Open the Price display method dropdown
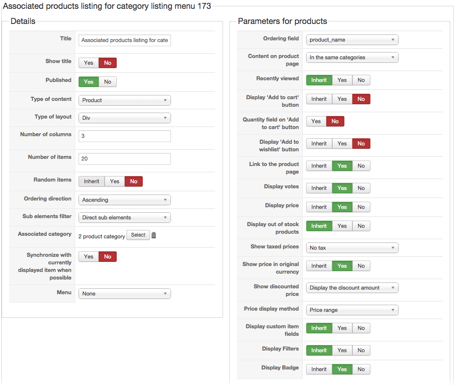 click(352, 310)
